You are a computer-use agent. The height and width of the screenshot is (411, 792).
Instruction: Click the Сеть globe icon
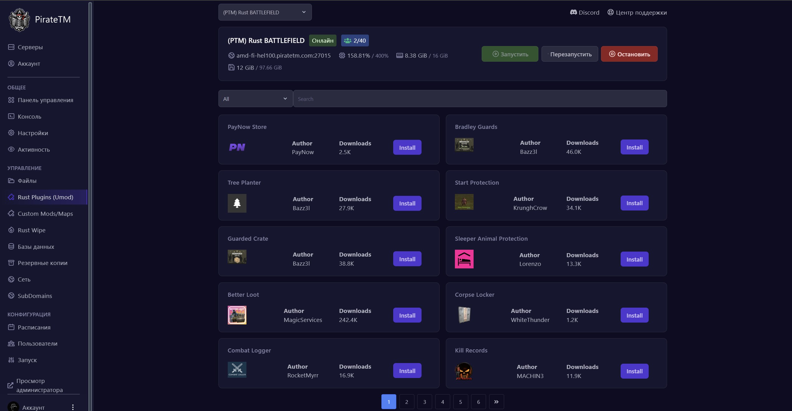pos(11,279)
